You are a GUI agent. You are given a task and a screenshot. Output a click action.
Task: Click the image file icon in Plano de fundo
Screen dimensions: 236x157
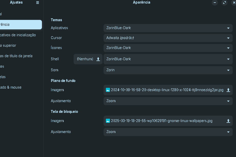point(108,90)
